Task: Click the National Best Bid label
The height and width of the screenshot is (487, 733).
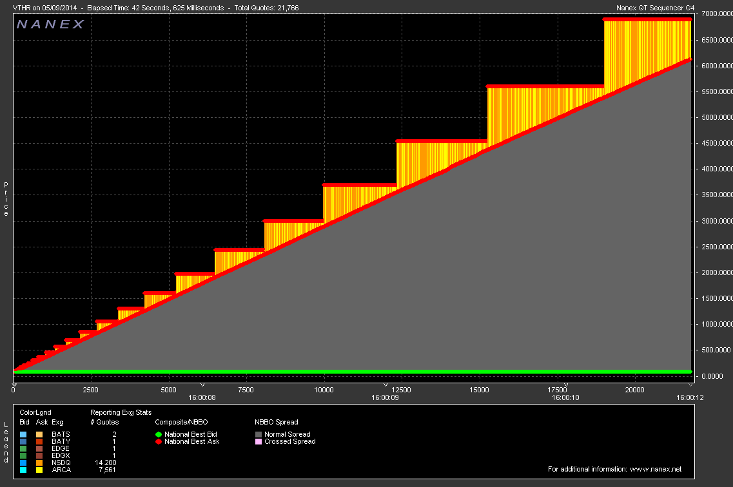Action: (191, 434)
